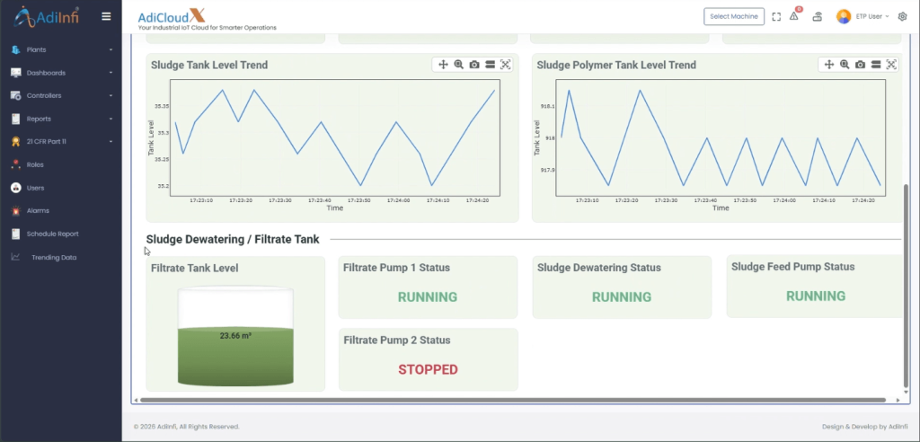The height and width of the screenshot is (442, 920).
Task: Click Sludge Feed Pump RUNNING status
Action: tap(816, 296)
